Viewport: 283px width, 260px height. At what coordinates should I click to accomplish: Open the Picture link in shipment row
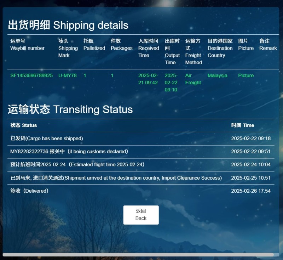point(246,75)
